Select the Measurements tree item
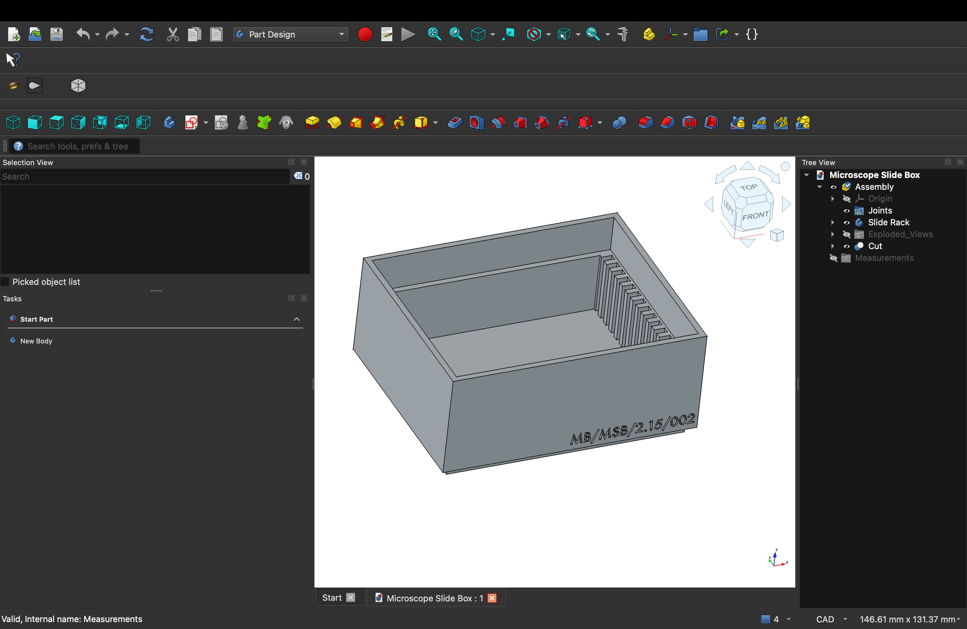The image size is (967, 629). click(x=884, y=258)
